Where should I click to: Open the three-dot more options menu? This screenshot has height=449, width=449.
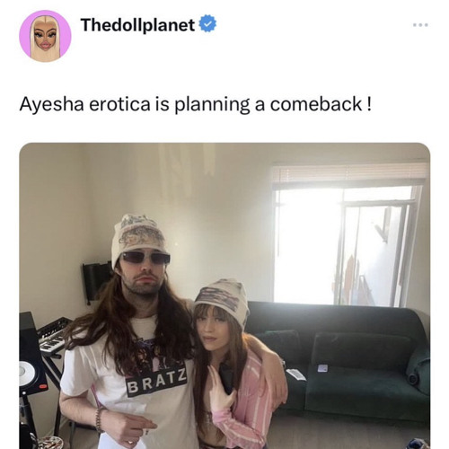tap(420, 25)
